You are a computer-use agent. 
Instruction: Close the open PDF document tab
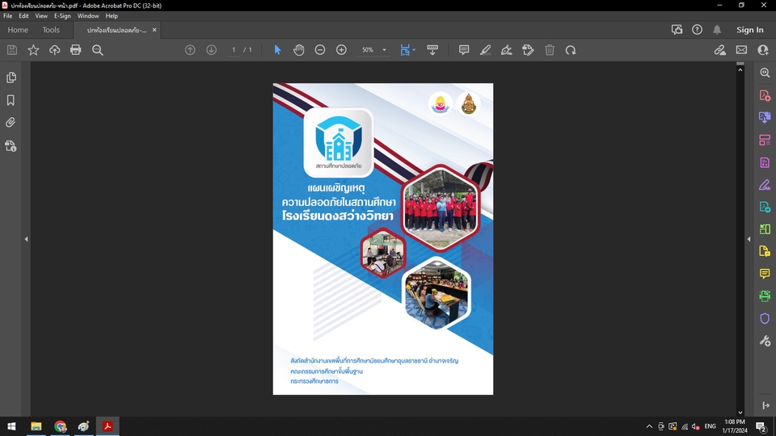click(154, 30)
